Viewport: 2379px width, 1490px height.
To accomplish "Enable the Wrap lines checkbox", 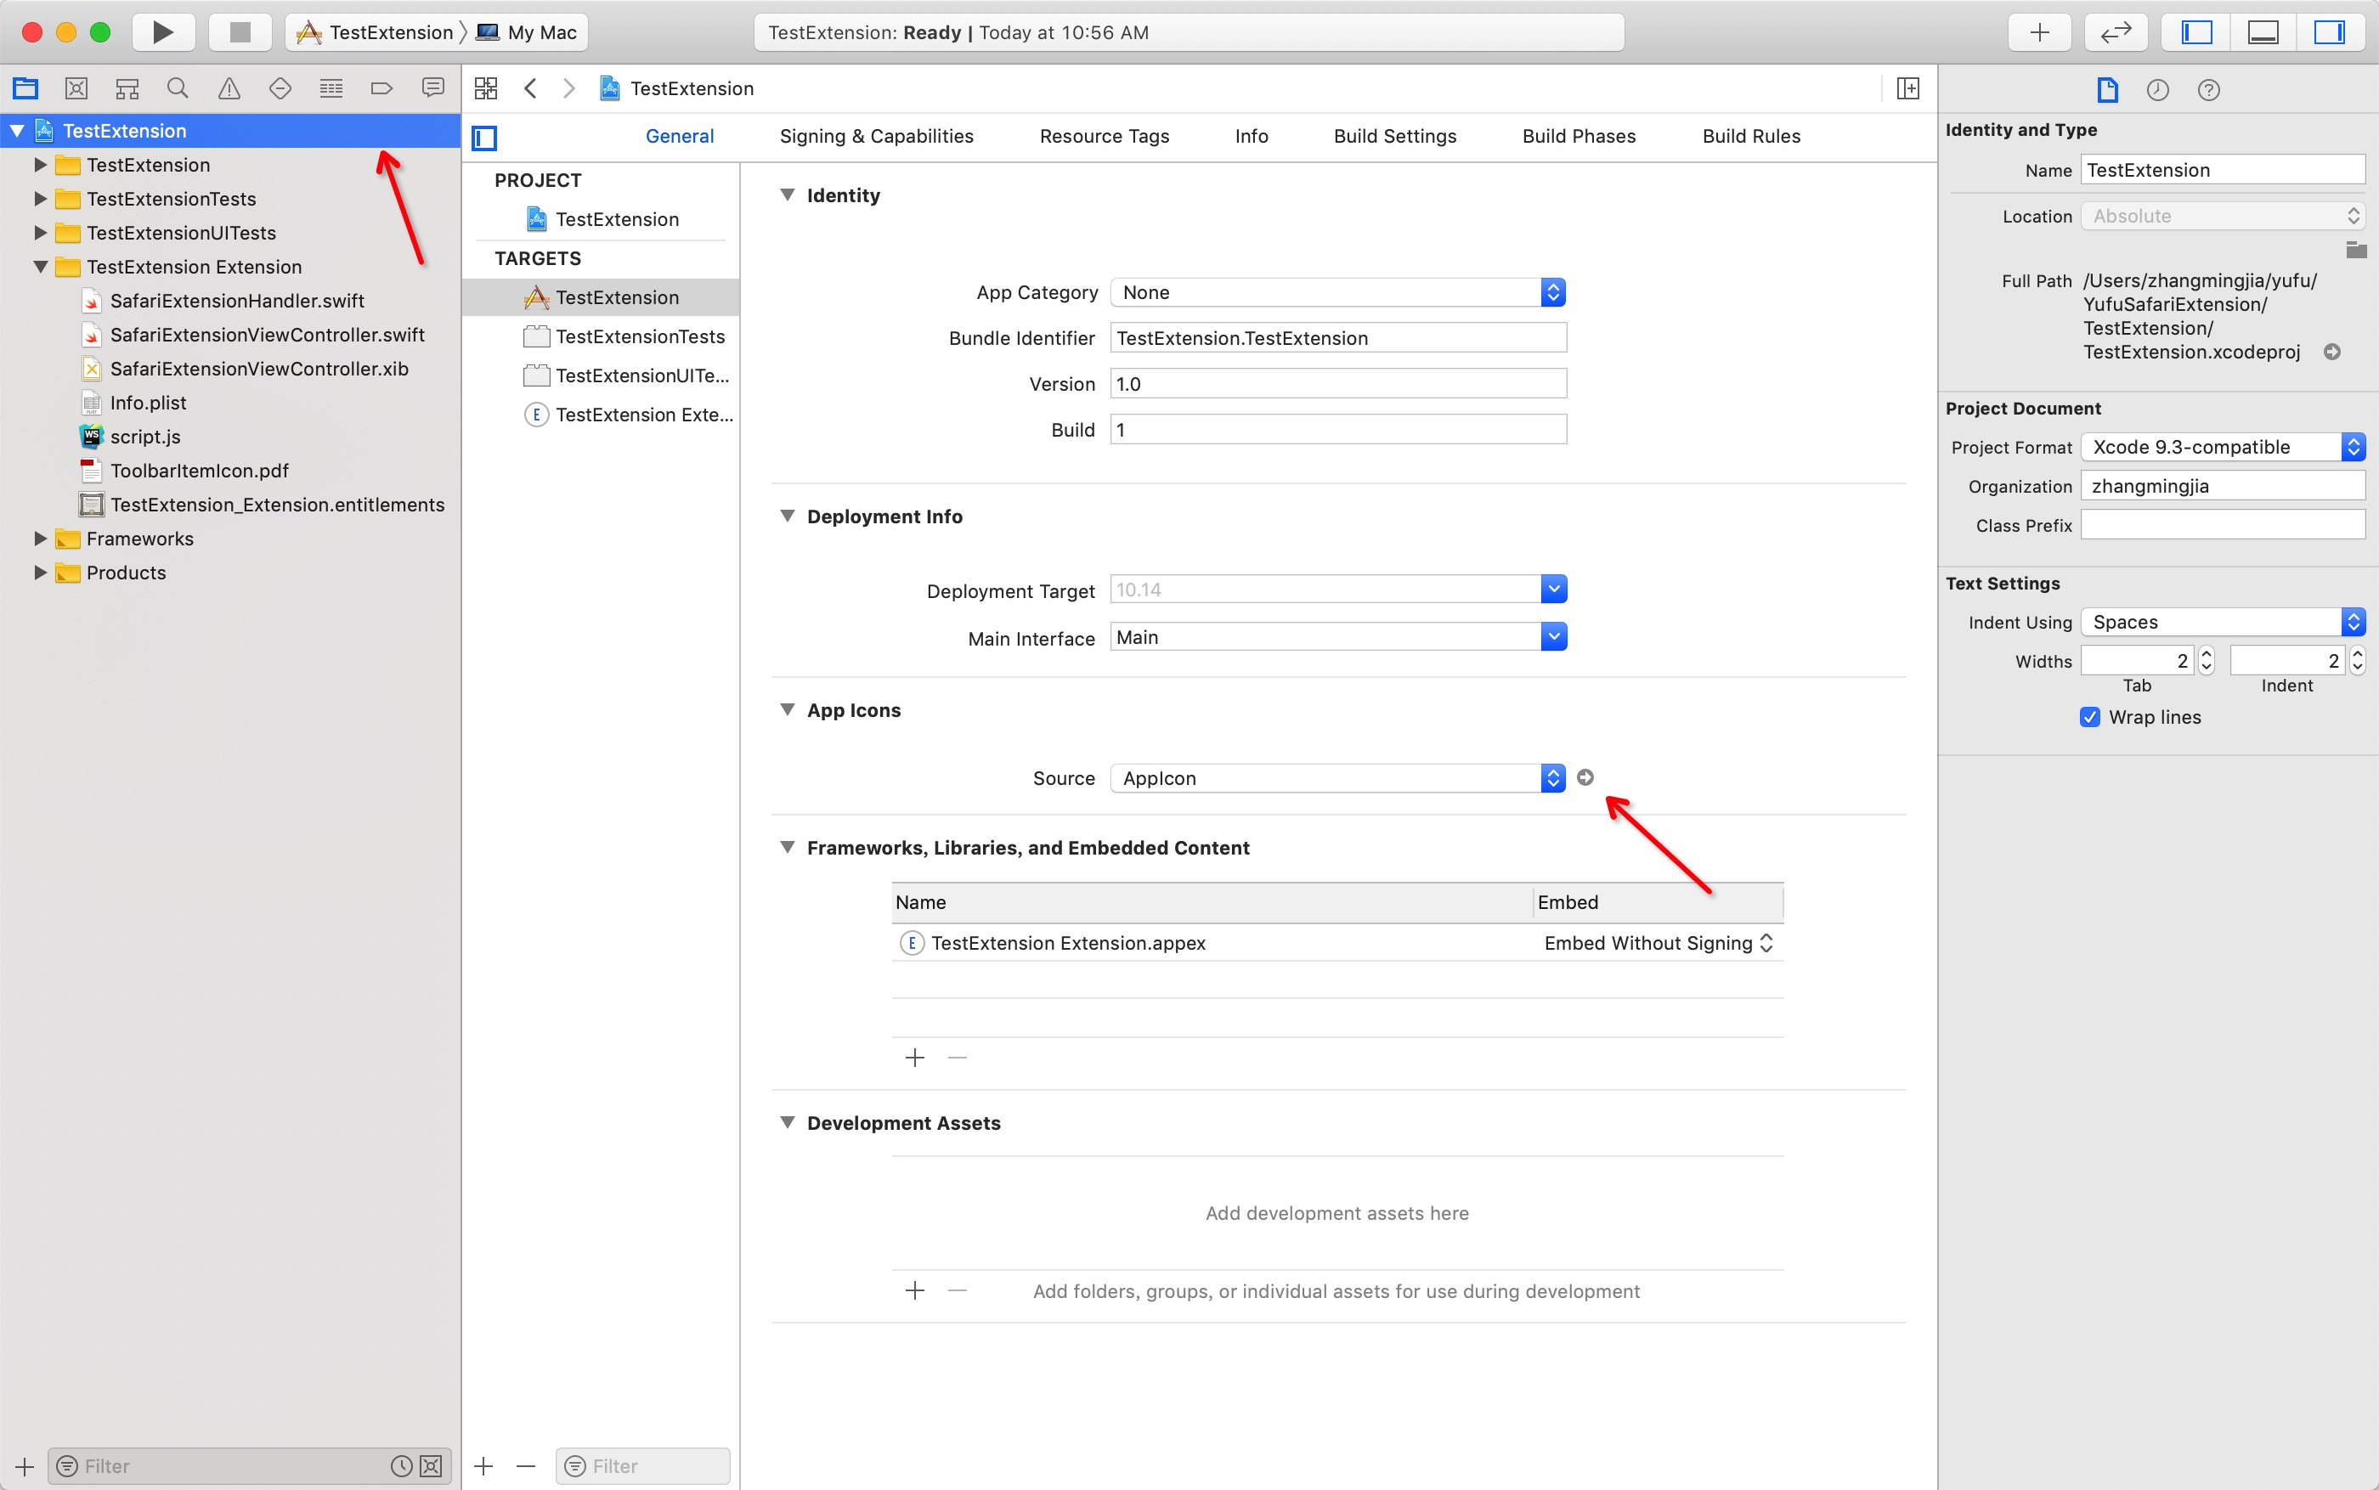I will pos(2092,718).
